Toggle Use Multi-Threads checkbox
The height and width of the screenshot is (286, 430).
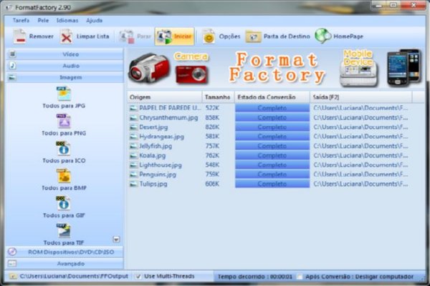[x=138, y=277]
